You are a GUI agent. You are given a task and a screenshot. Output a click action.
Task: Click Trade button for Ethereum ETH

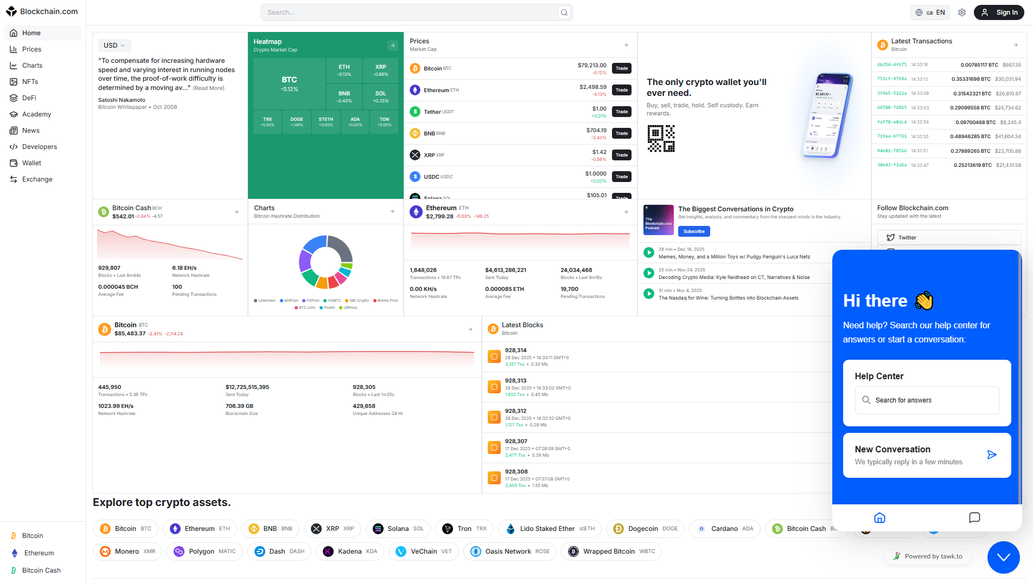point(622,90)
